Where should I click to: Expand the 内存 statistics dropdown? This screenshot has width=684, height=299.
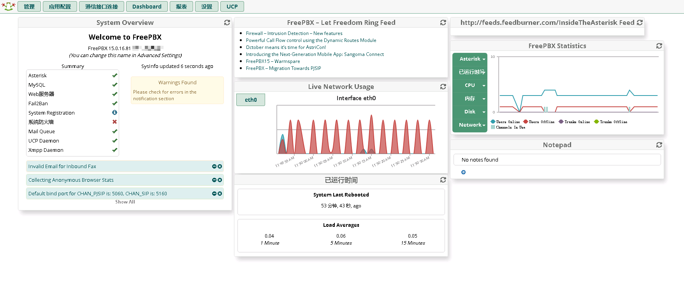[x=470, y=99]
